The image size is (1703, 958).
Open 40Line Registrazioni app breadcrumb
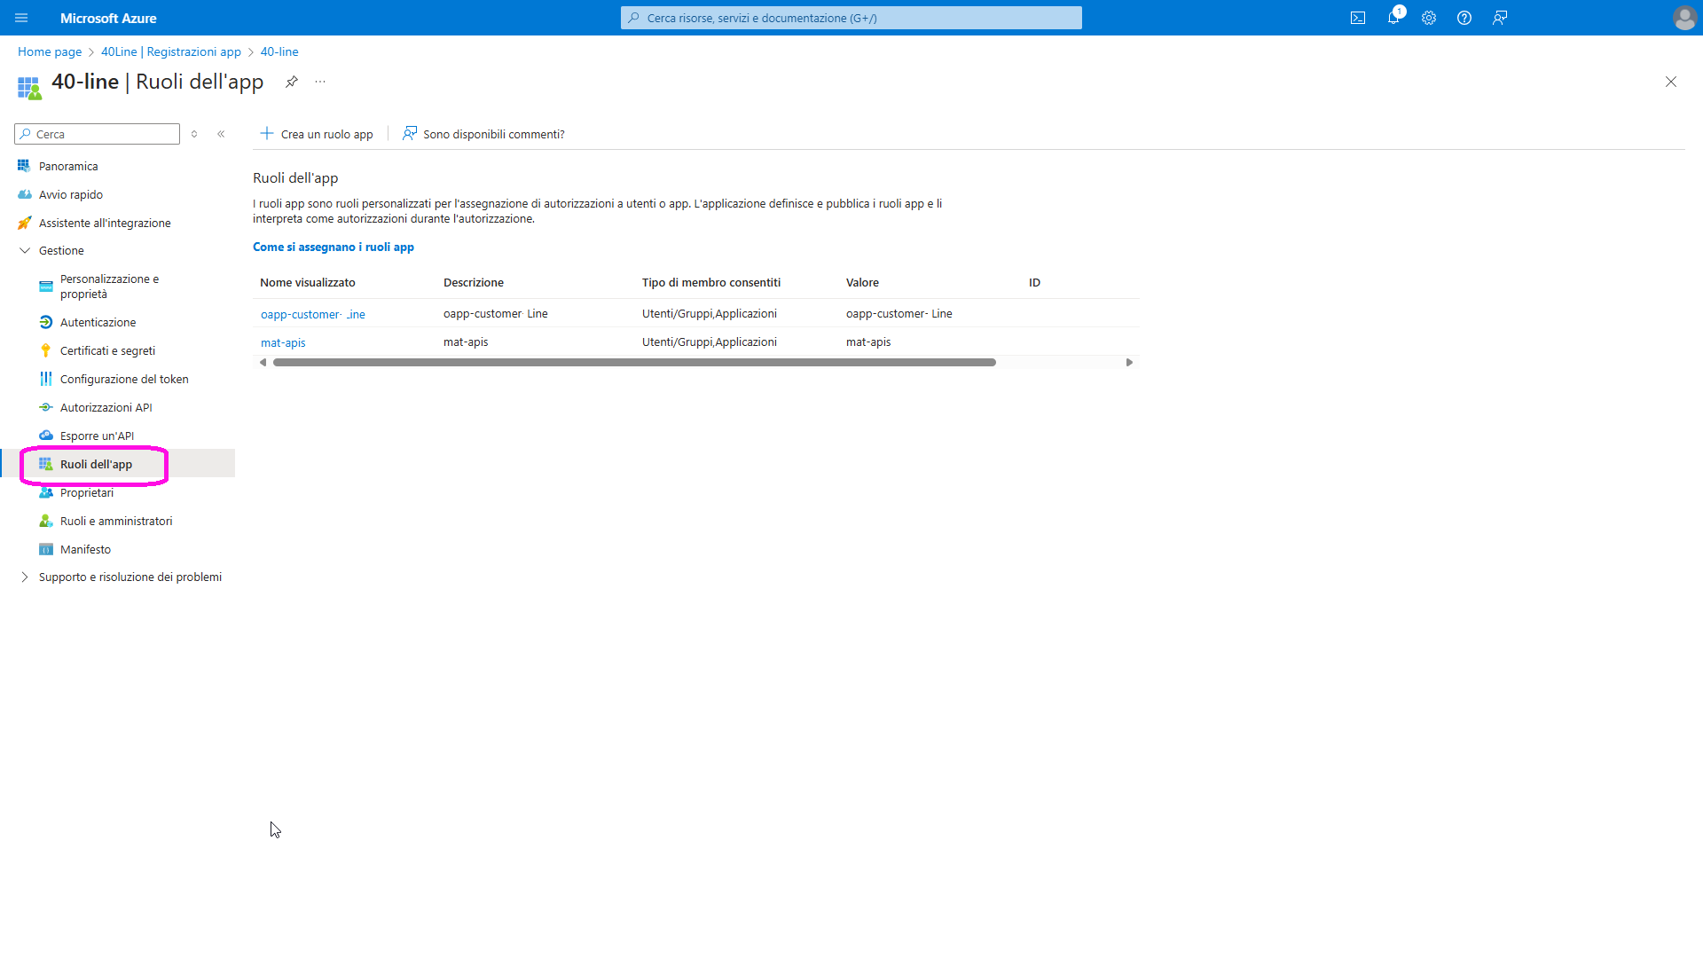pos(170,52)
